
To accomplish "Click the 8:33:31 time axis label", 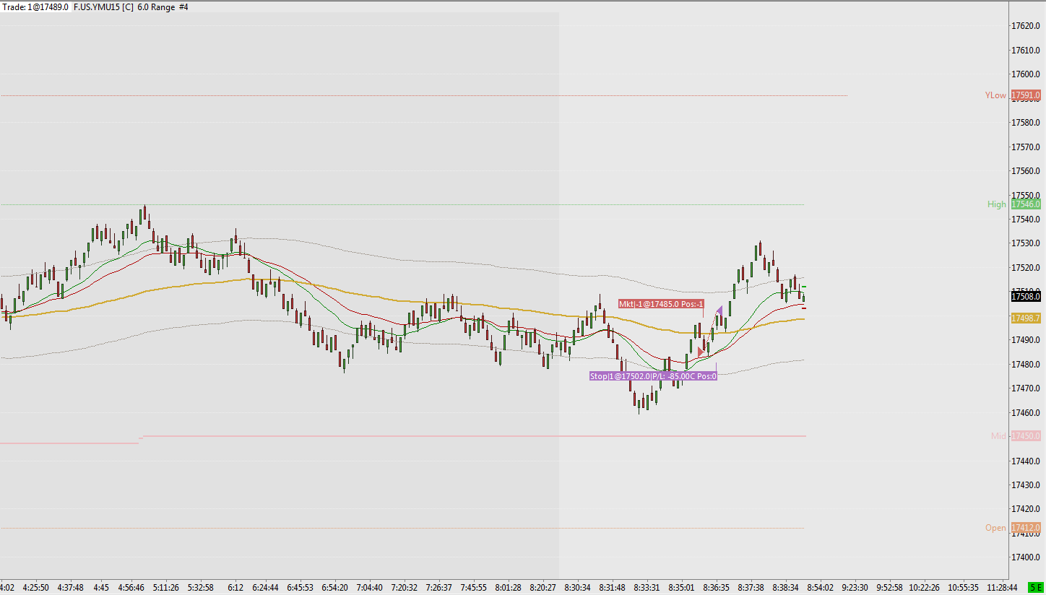I will point(647,588).
